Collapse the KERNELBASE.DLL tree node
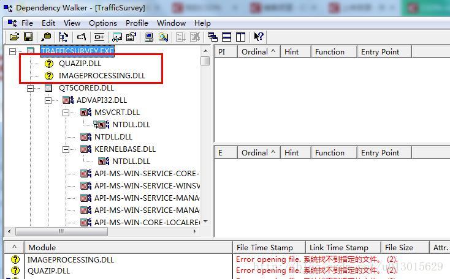This screenshot has width=450, height=279. click(x=66, y=149)
